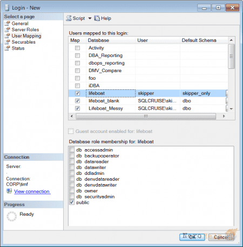Viewport: 243px width, 247px height.
Task: Open schema browse button for lifeboat_blank row
Action: pos(227,101)
